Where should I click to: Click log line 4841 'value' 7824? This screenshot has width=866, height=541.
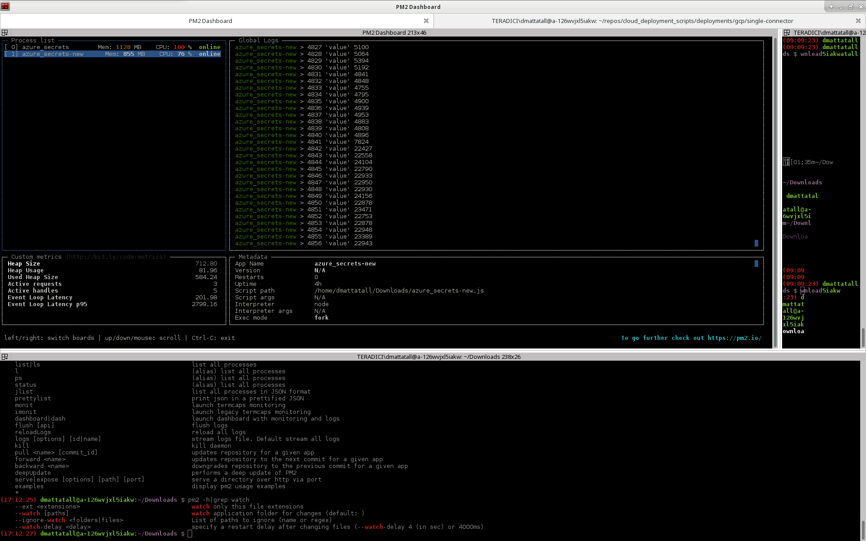click(x=302, y=142)
